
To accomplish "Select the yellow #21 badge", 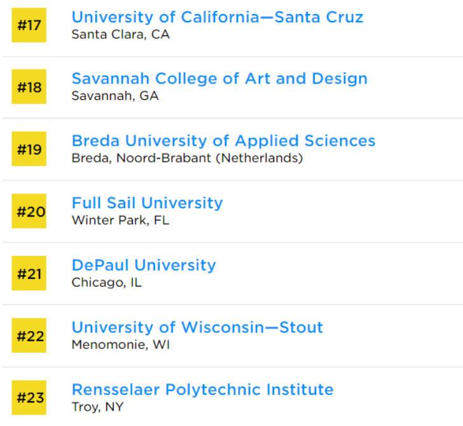I will [29, 273].
